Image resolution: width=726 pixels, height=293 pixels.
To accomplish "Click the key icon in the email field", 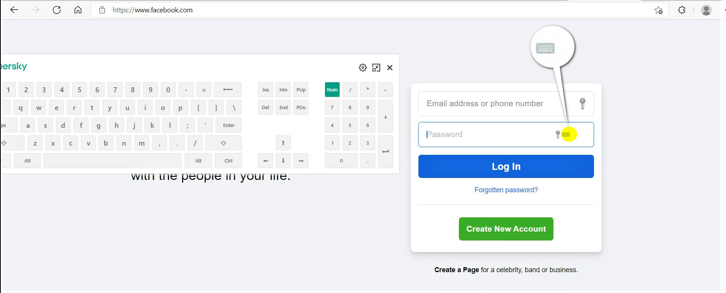I will (x=582, y=103).
